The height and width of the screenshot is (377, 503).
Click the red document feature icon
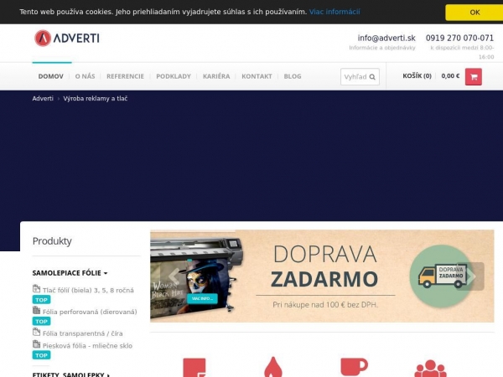[194, 368]
